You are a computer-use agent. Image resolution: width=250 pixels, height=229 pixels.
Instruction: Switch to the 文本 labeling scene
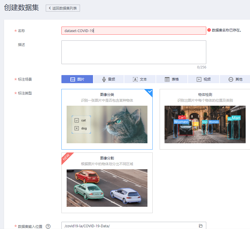tap(140, 79)
